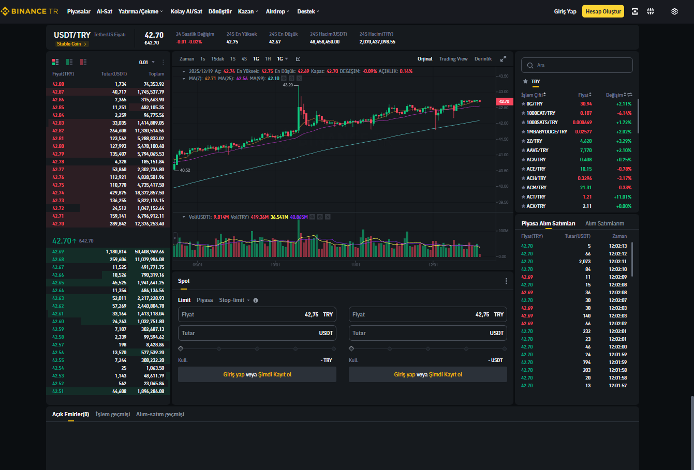Open the Airdrop dropdown menu
Image resolution: width=694 pixels, height=470 pixels.
click(x=277, y=11)
